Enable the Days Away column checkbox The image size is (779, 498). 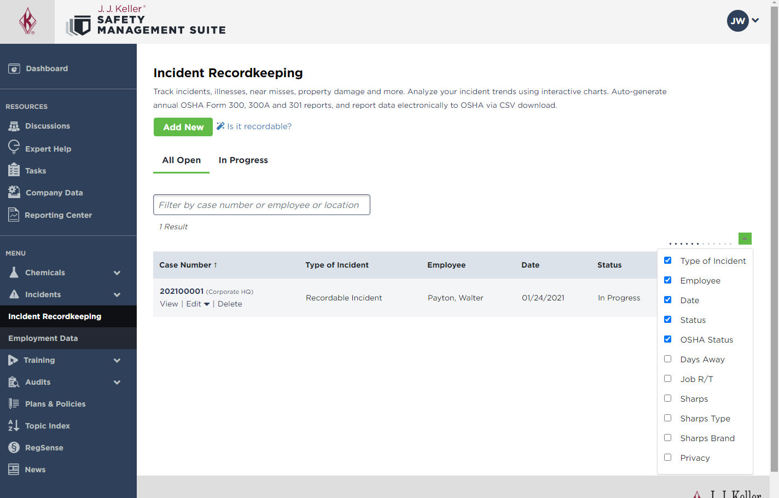[667, 359]
